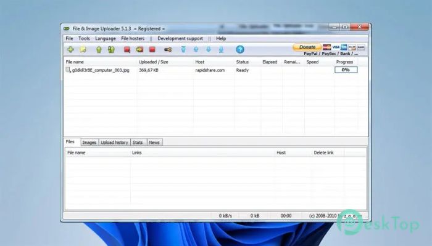This screenshot has height=246, width=432.
Task: Open the File menu
Action: [x=69, y=38]
